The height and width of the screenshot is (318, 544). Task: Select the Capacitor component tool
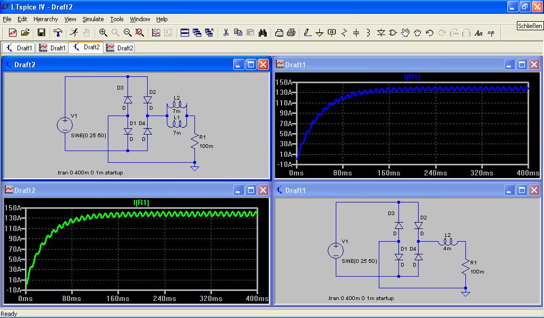[x=356, y=33]
